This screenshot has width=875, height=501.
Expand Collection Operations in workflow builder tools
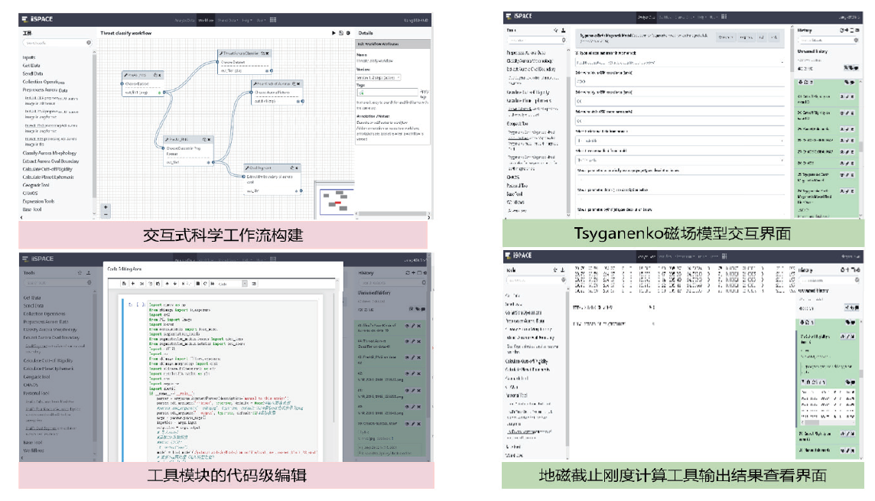(44, 82)
